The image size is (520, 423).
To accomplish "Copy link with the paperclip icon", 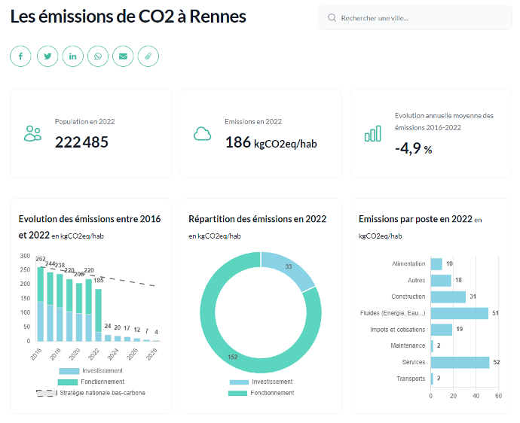I will pyautogui.click(x=148, y=56).
